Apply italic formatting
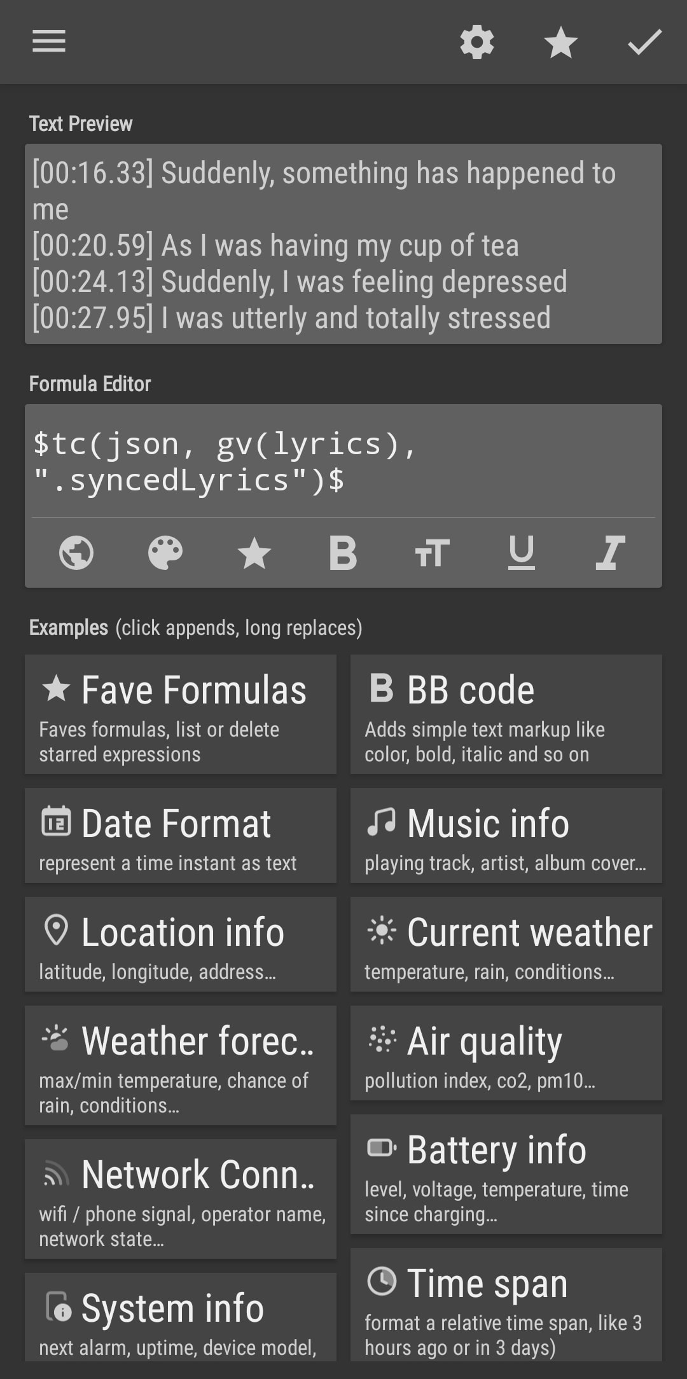The height and width of the screenshot is (1379, 687). [610, 552]
